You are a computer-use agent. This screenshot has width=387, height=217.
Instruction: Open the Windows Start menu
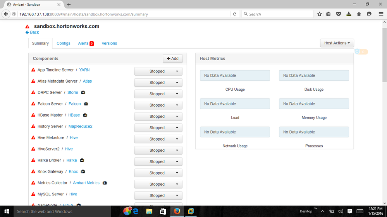tap(7, 211)
